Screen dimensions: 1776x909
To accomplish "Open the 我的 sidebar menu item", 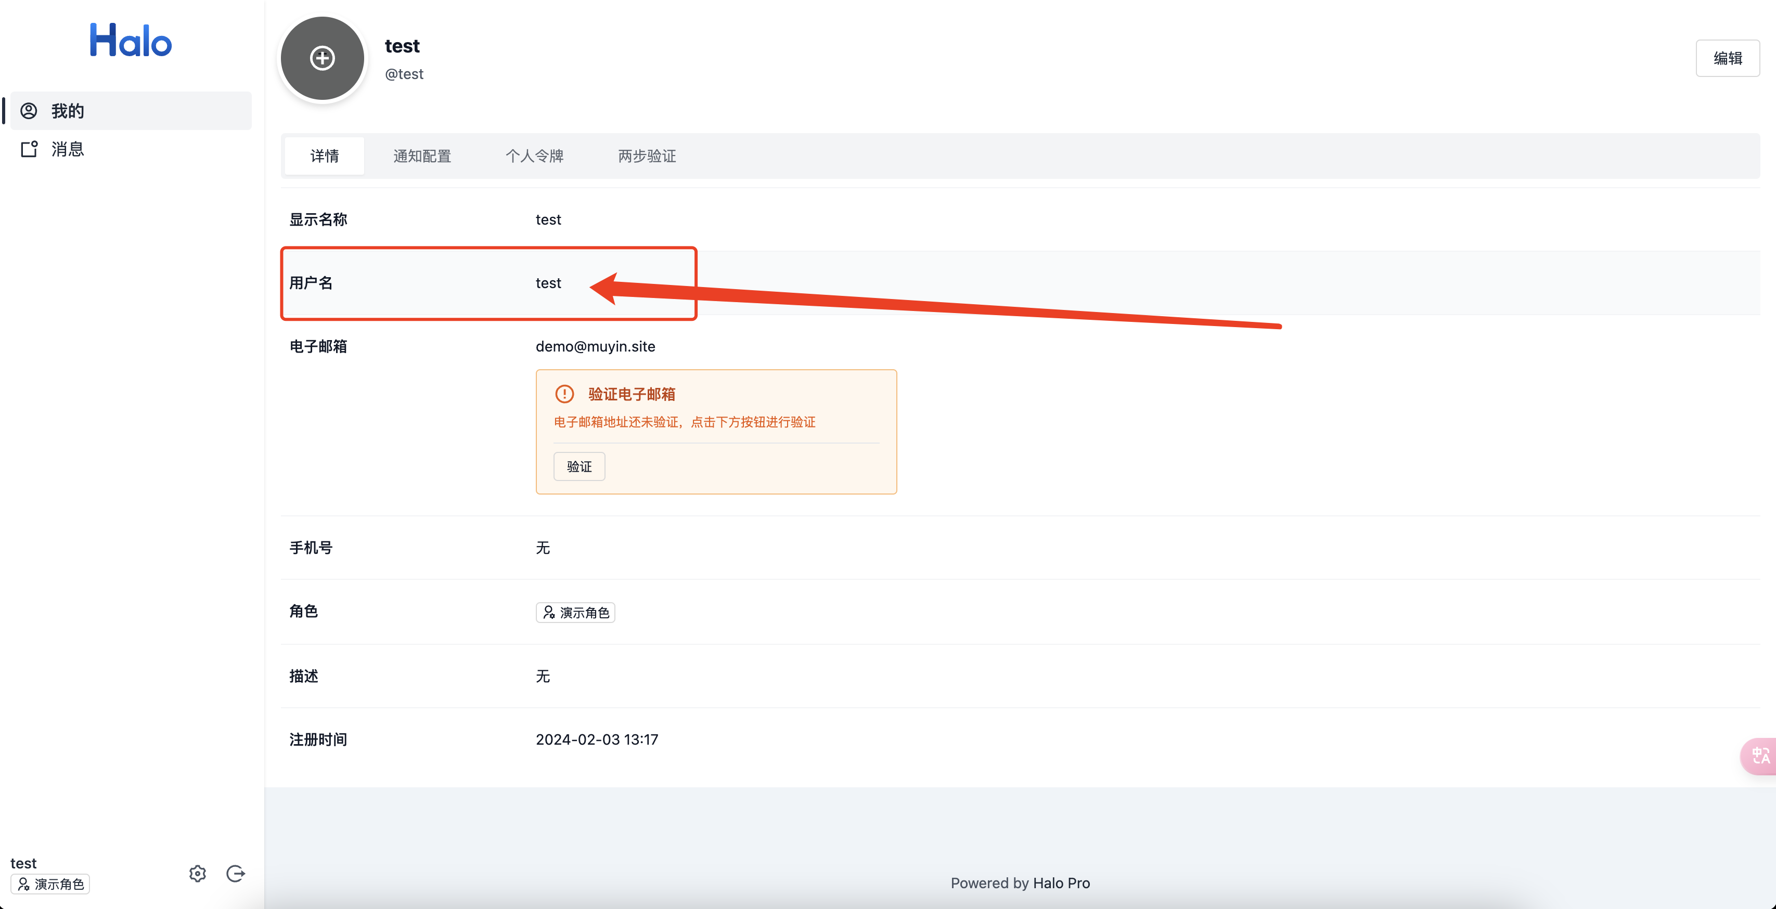I will (131, 111).
